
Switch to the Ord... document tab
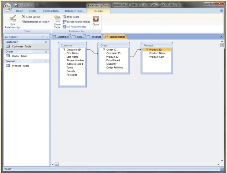pyautogui.click(x=78, y=37)
